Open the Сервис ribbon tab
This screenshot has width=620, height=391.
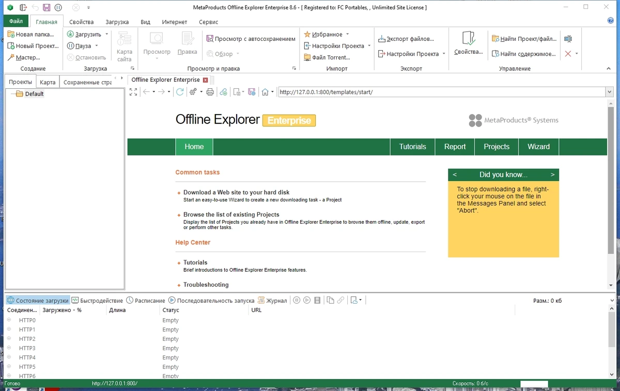coord(209,22)
